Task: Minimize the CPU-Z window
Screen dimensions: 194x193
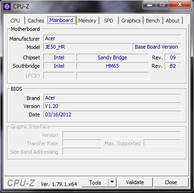Action: (150, 5)
